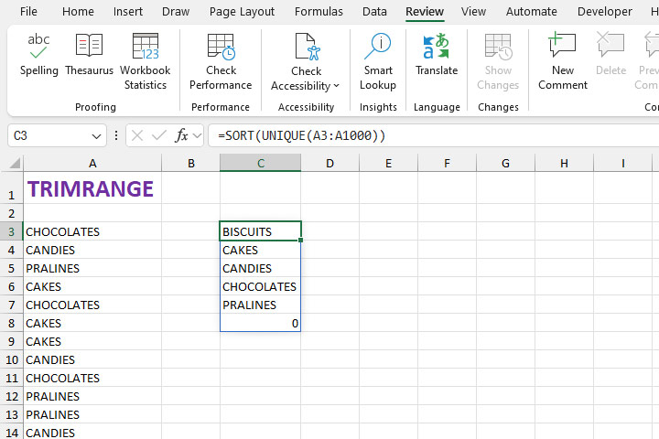The image size is (659, 439).
Task: Select column D header
Action: point(329,163)
